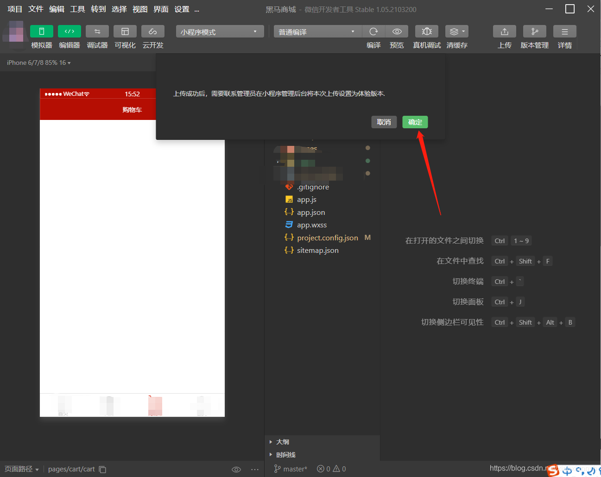This screenshot has height=477, width=601.
Task: Click the compile refresh icon
Action: pos(373,31)
